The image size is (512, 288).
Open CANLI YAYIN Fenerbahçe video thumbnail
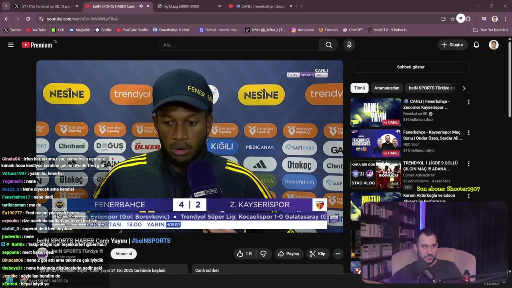tap(376, 112)
